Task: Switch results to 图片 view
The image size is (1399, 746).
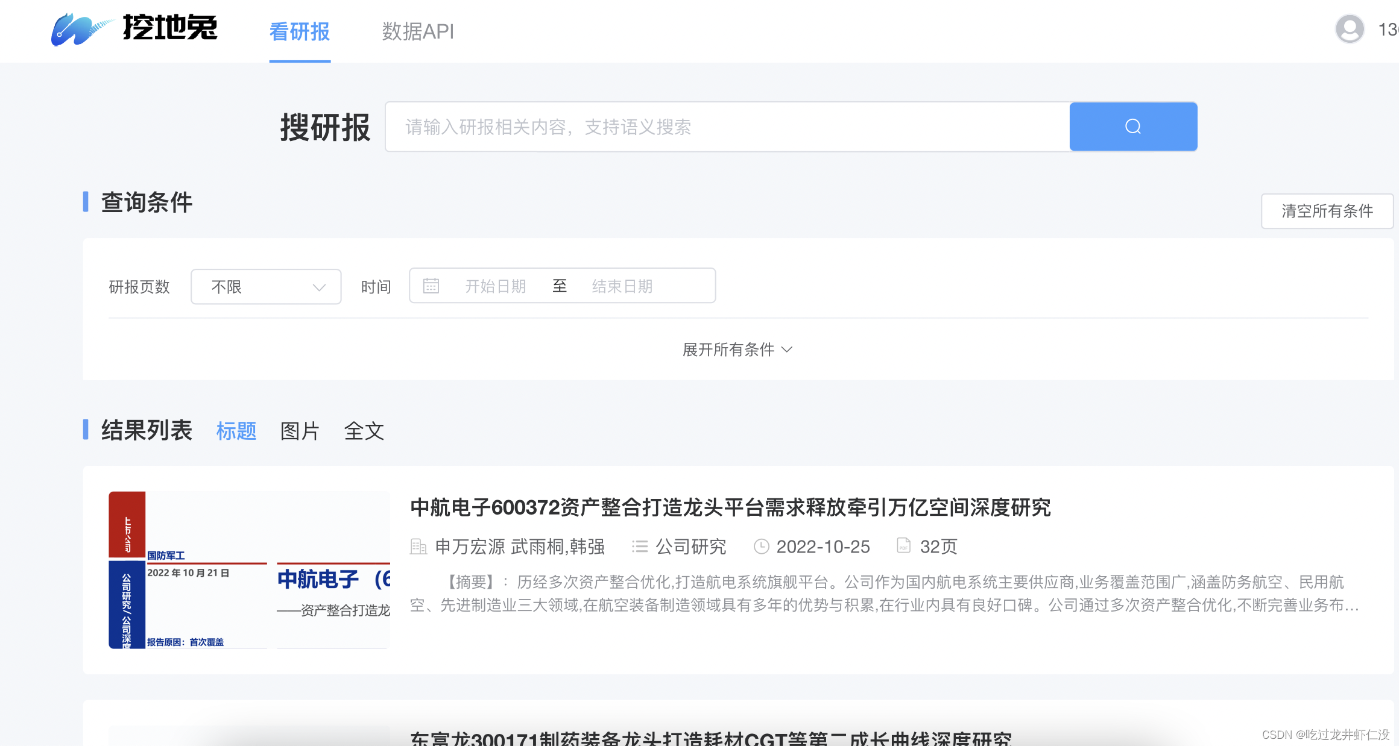Action: point(299,431)
